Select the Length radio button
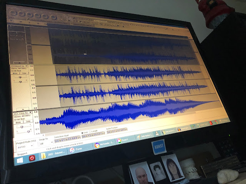Image resolution: width=246 pixels, height=184 pixels. click(90, 132)
